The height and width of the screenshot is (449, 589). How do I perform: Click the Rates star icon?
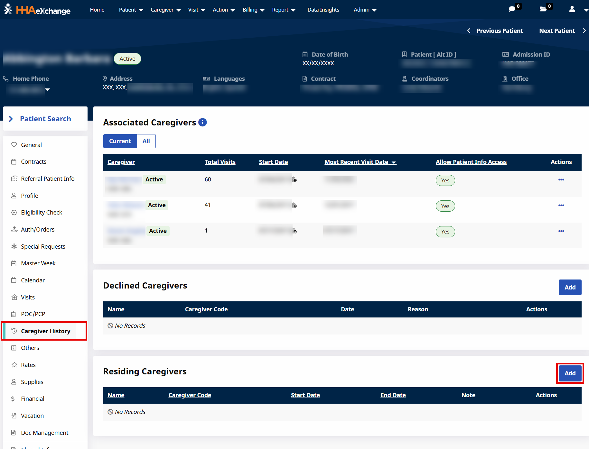coord(14,365)
